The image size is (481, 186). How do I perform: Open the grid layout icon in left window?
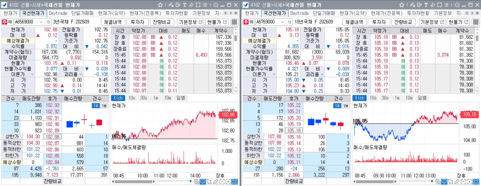coord(234,22)
